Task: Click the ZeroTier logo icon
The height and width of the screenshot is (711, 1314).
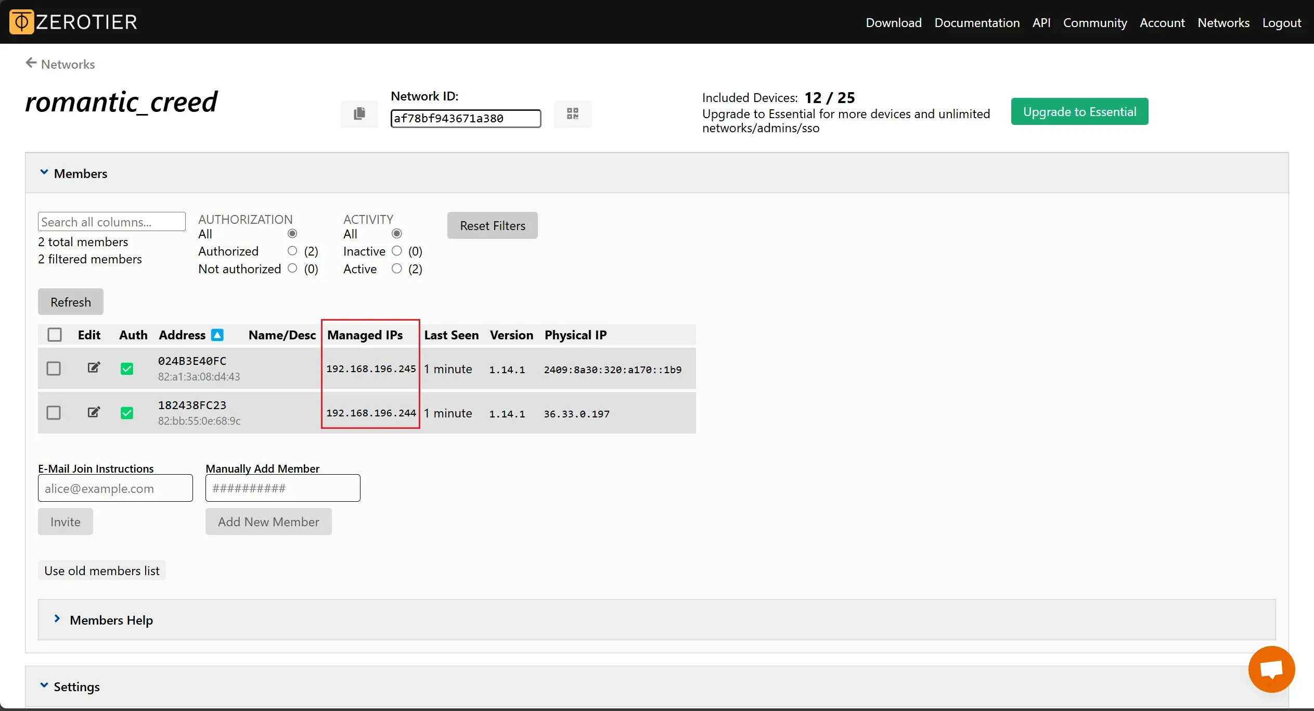Action: pyautogui.click(x=21, y=22)
